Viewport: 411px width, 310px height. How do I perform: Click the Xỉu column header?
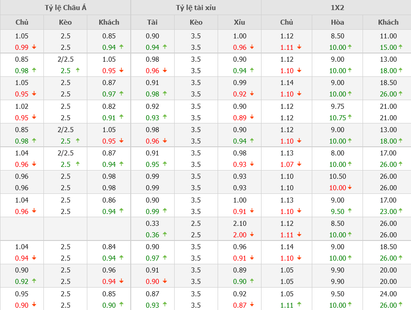pyautogui.click(x=239, y=22)
